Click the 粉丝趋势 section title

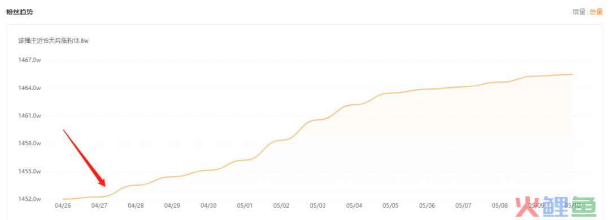point(19,12)
